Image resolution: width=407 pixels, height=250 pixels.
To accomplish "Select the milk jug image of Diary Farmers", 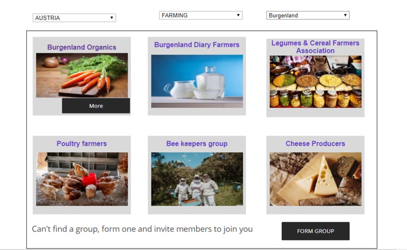I will coord(197,81).
